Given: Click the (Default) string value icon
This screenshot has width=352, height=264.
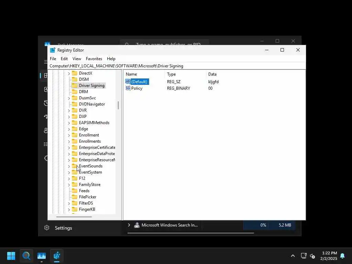Looking at the screenshot, I should 128,81.
